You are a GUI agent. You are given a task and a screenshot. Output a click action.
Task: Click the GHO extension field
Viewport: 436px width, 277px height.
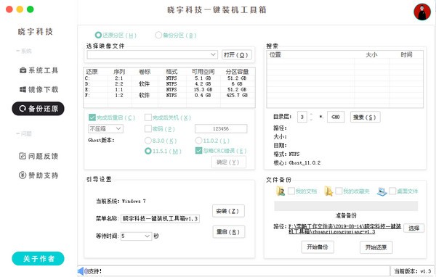click(x=336, y=117)
